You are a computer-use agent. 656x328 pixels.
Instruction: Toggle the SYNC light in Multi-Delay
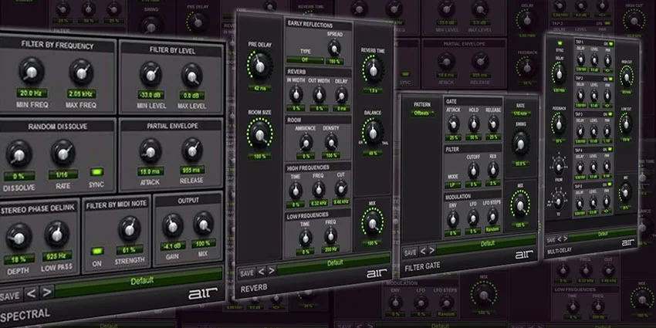[x=560, y=42]
